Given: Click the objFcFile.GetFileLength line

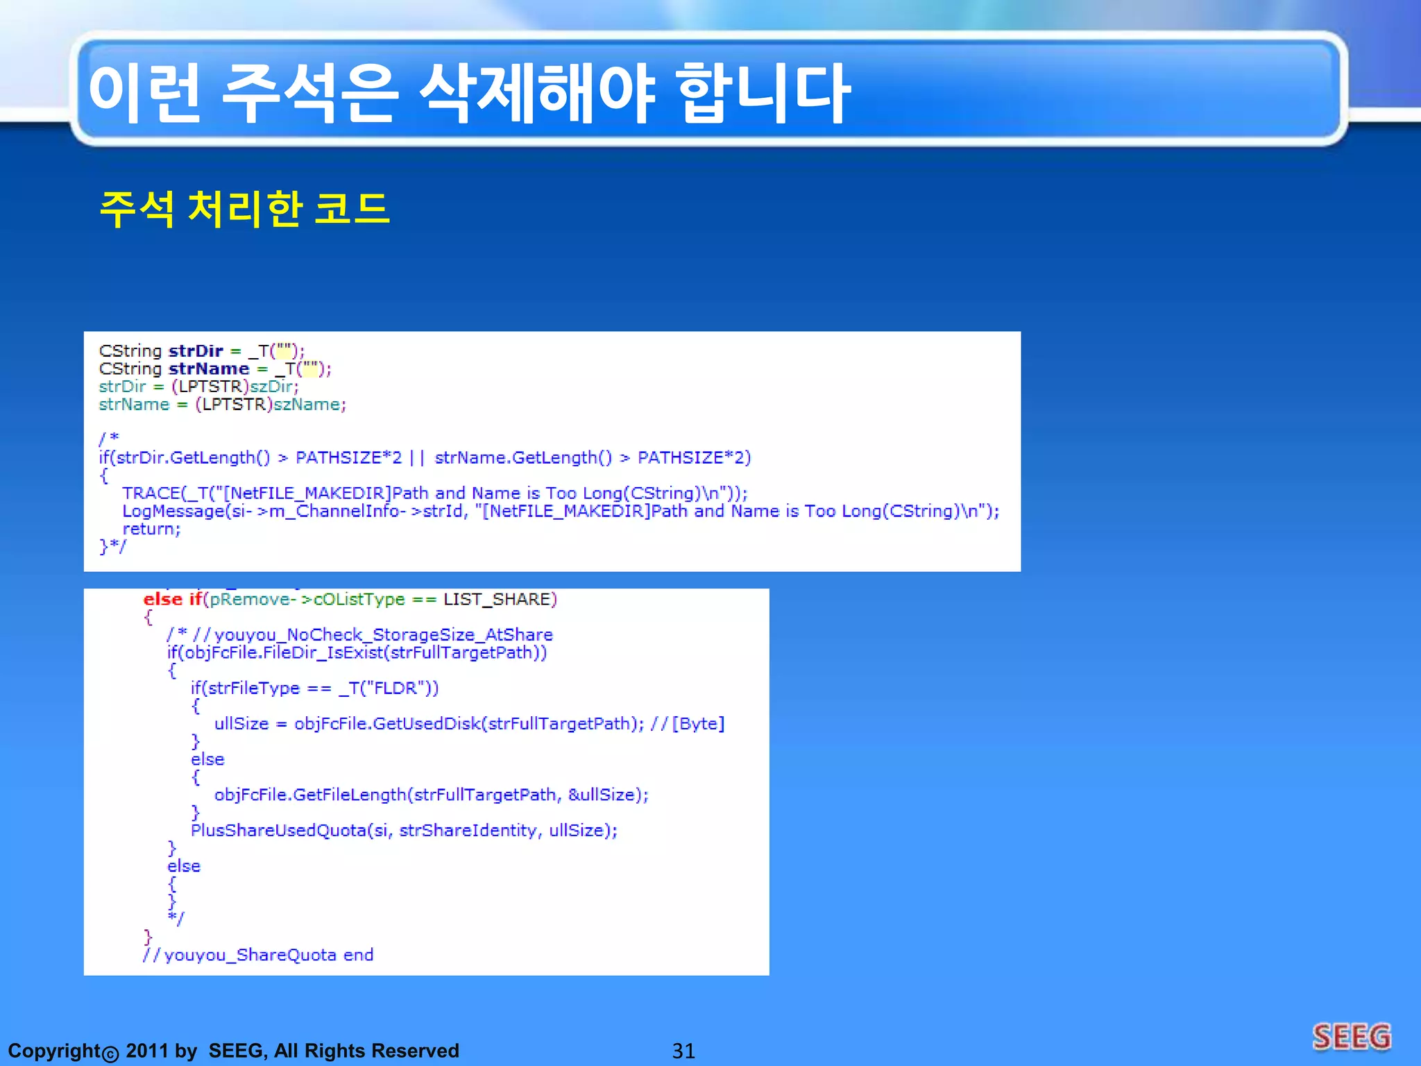Looking at the screenshot, I should [x=432, y=795].
